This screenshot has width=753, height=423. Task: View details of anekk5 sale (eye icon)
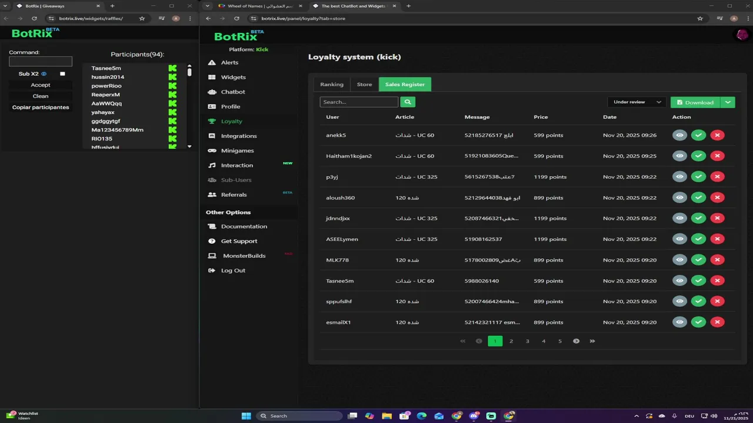click(679, 135)
